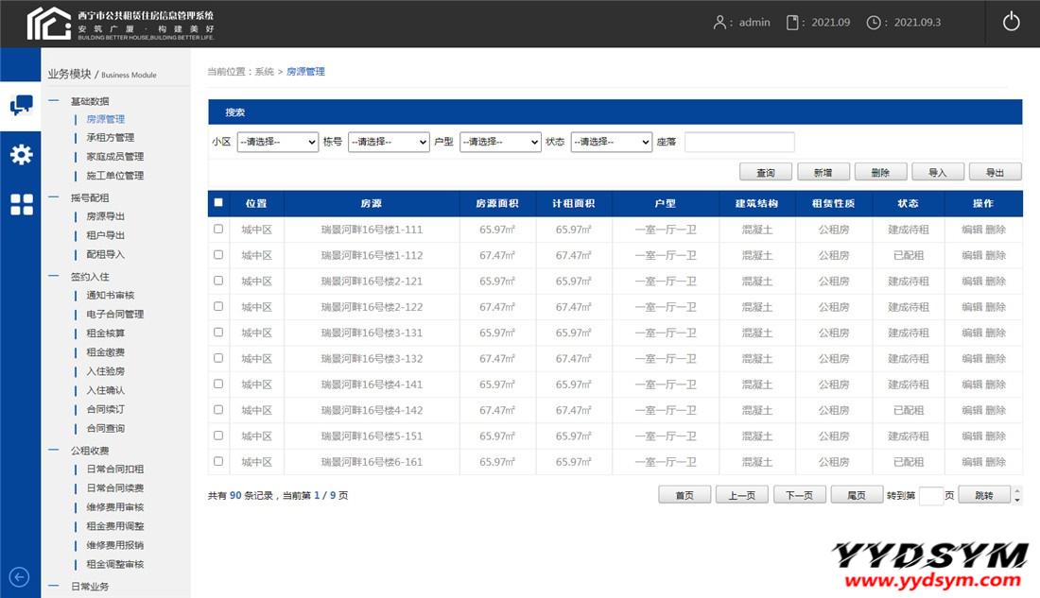Viewport: 1040px width, 598px height.
Task: Open the four-squares grid sidebar icon
Action: (21, 204)
